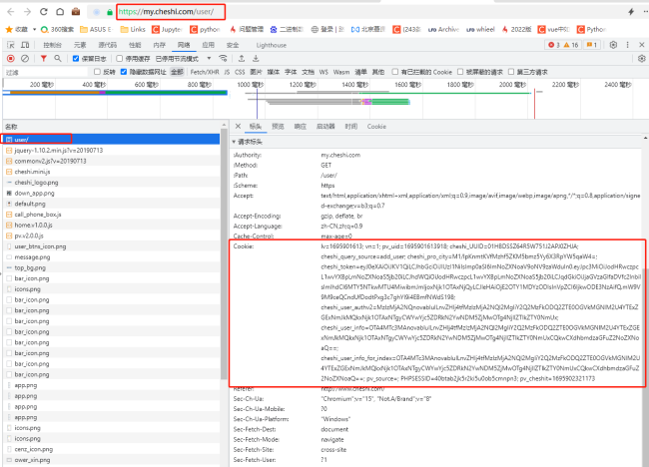This screenshot has width=649, height=467.
Task: Open the browser home page icon
Action: click(x=60, y=12)
